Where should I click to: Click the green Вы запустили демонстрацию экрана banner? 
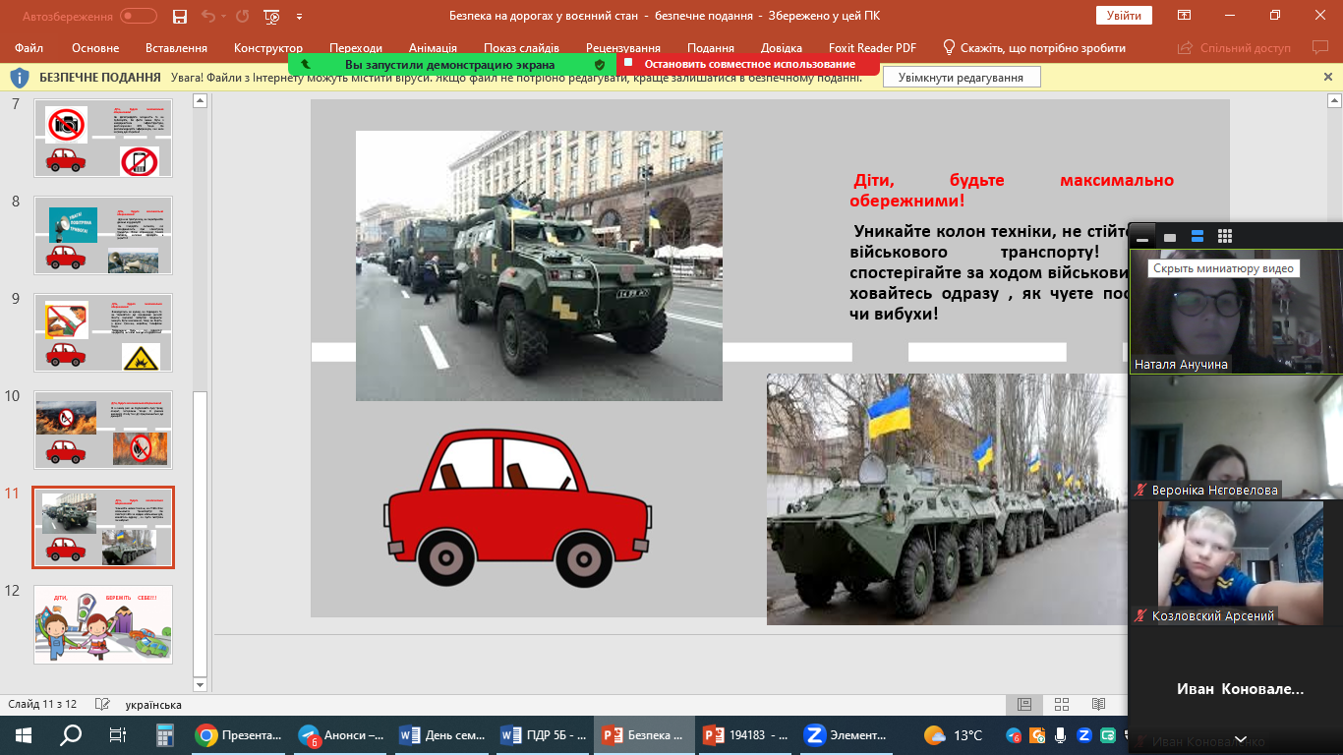pyautogui.click(x=452, y=64)
